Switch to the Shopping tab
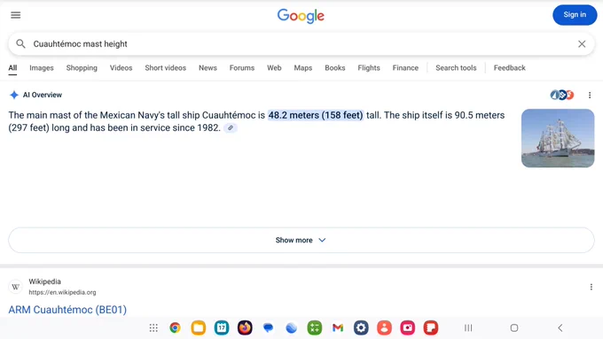The height and width of the screenshot is (339, 603). click(x=82, y=68)
